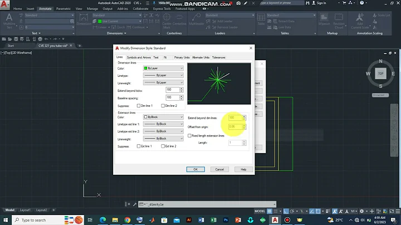Image resolution: width=401 pixels, height=225 pixels.
Task: Click the Cancel button in dialog
Action: 219,169
